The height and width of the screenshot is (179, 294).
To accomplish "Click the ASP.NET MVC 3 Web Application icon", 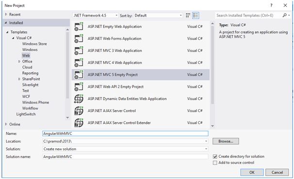I will click(79, 50).
